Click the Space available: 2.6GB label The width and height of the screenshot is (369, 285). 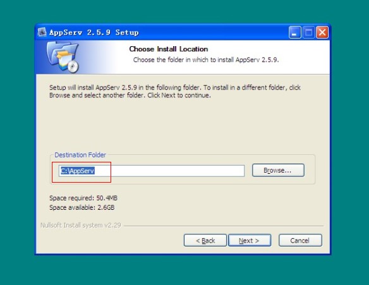point(82,207)
